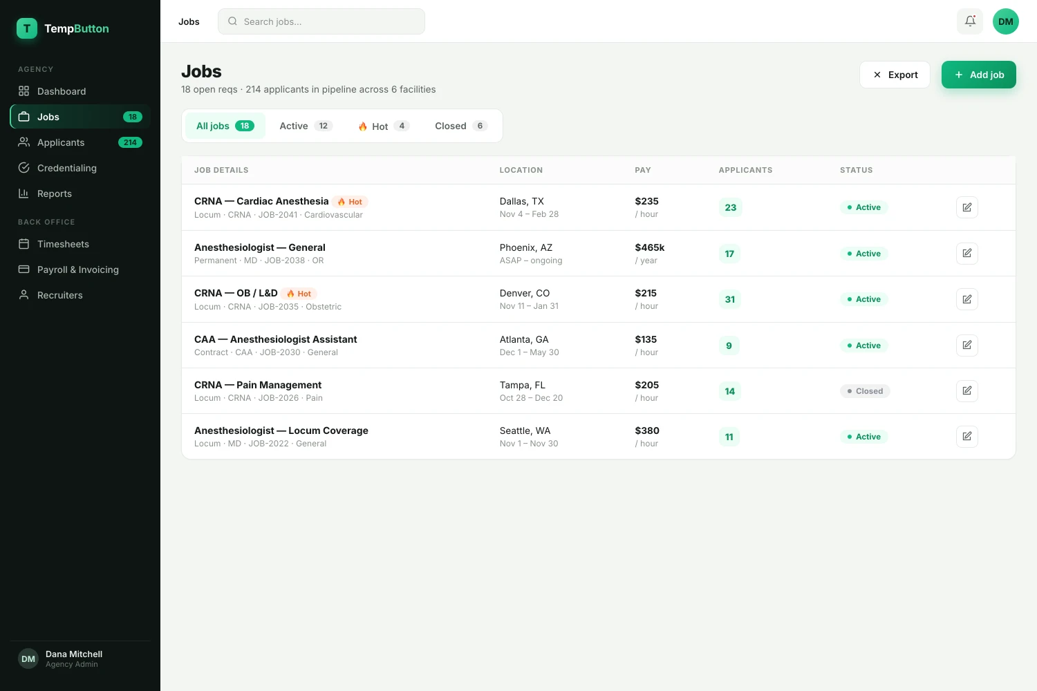Edit the CRNA Pain Management job

(967, 390)
